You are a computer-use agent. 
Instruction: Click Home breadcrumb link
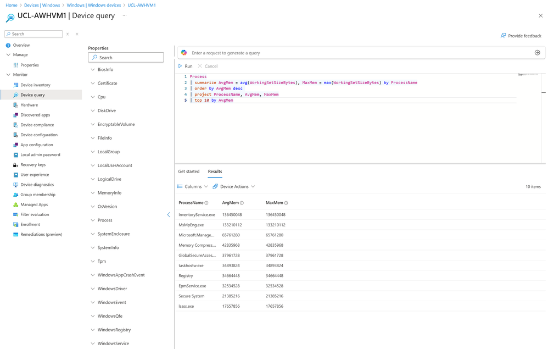coord(12,5)
